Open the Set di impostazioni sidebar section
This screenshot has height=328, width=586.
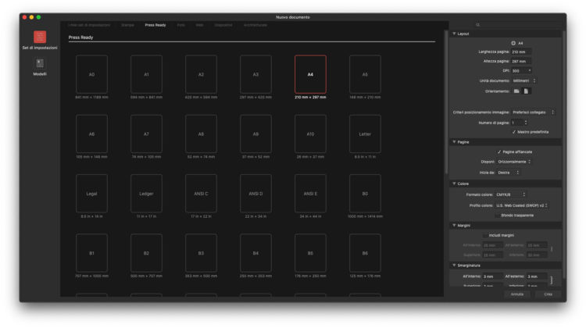pyautogui.click(x=40, y=41)
